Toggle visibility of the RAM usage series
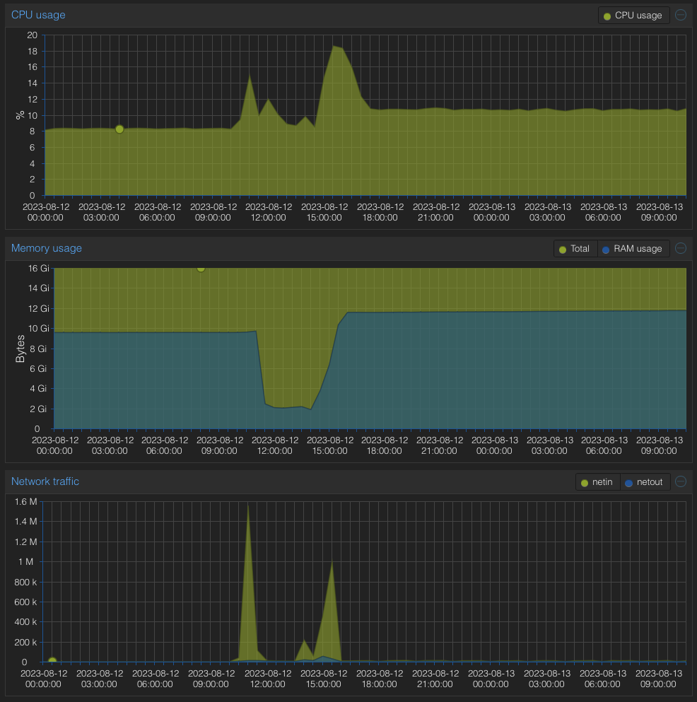The width and height of the screenshot is (697, 702). (x=633, y=248)
